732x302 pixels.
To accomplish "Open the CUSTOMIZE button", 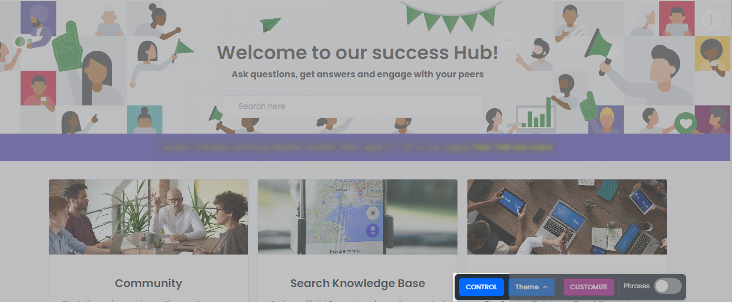I will point(588,287).
